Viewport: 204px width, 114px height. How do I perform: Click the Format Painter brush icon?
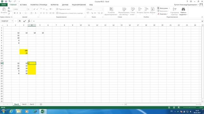click(9, 14)
